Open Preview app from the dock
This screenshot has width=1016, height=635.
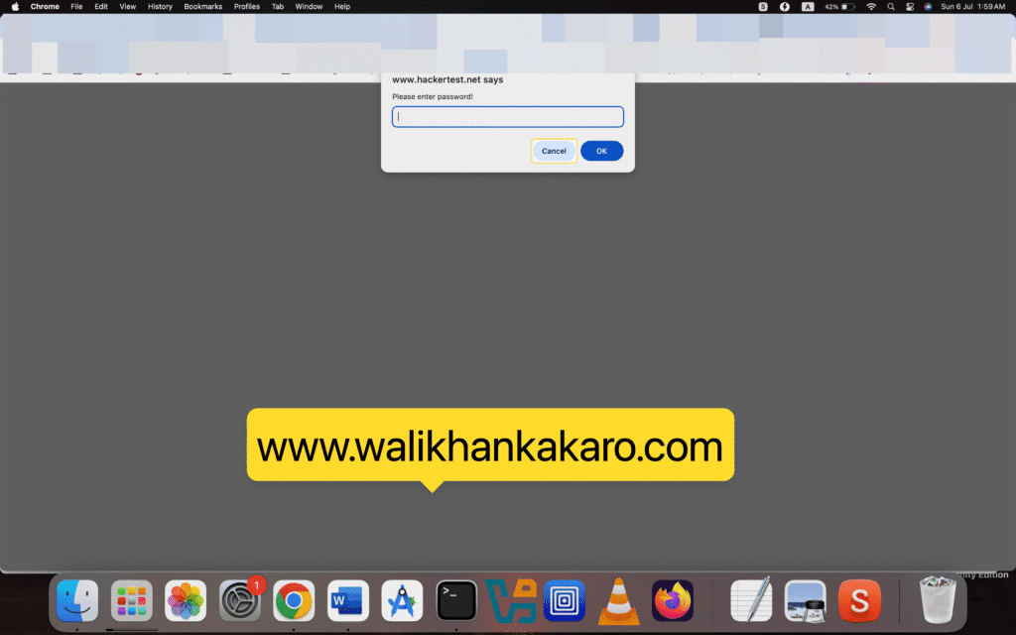coord(806,600)
